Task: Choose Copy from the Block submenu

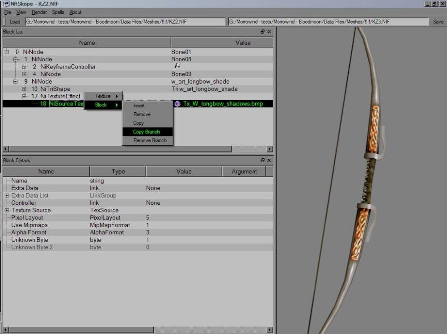Action: (x=148, y=123)
